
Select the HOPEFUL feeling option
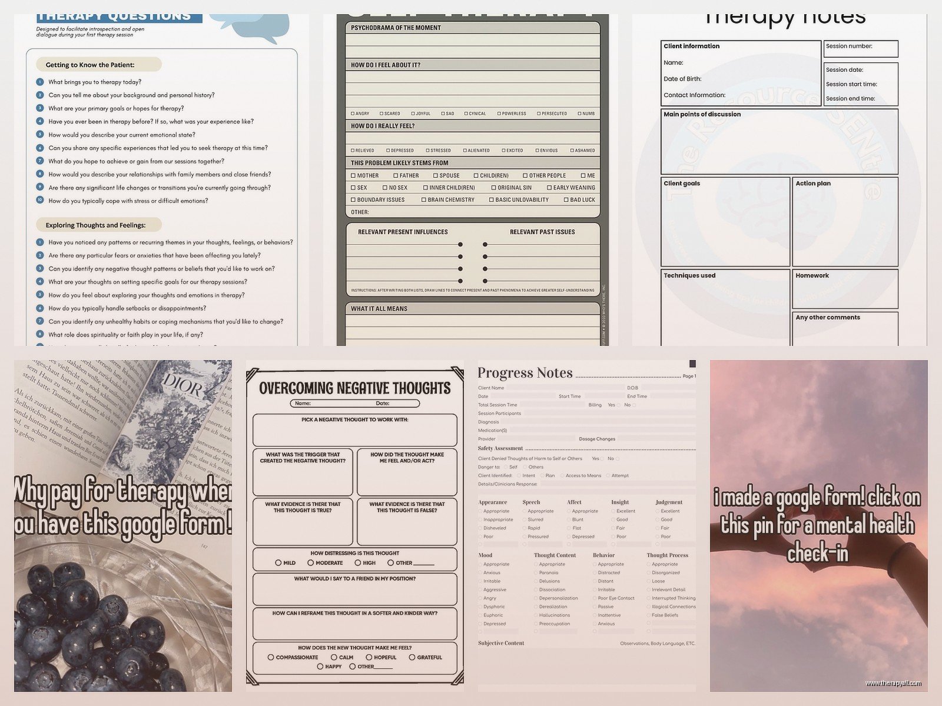click(x=369, y=657)
